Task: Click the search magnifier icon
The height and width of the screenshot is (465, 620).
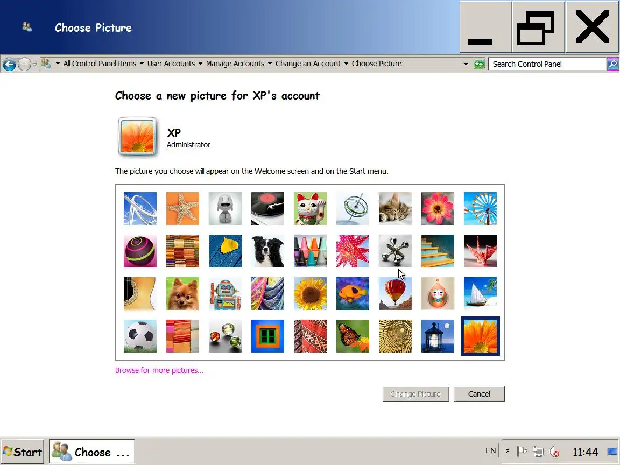Action: click(x=612, y=64)
